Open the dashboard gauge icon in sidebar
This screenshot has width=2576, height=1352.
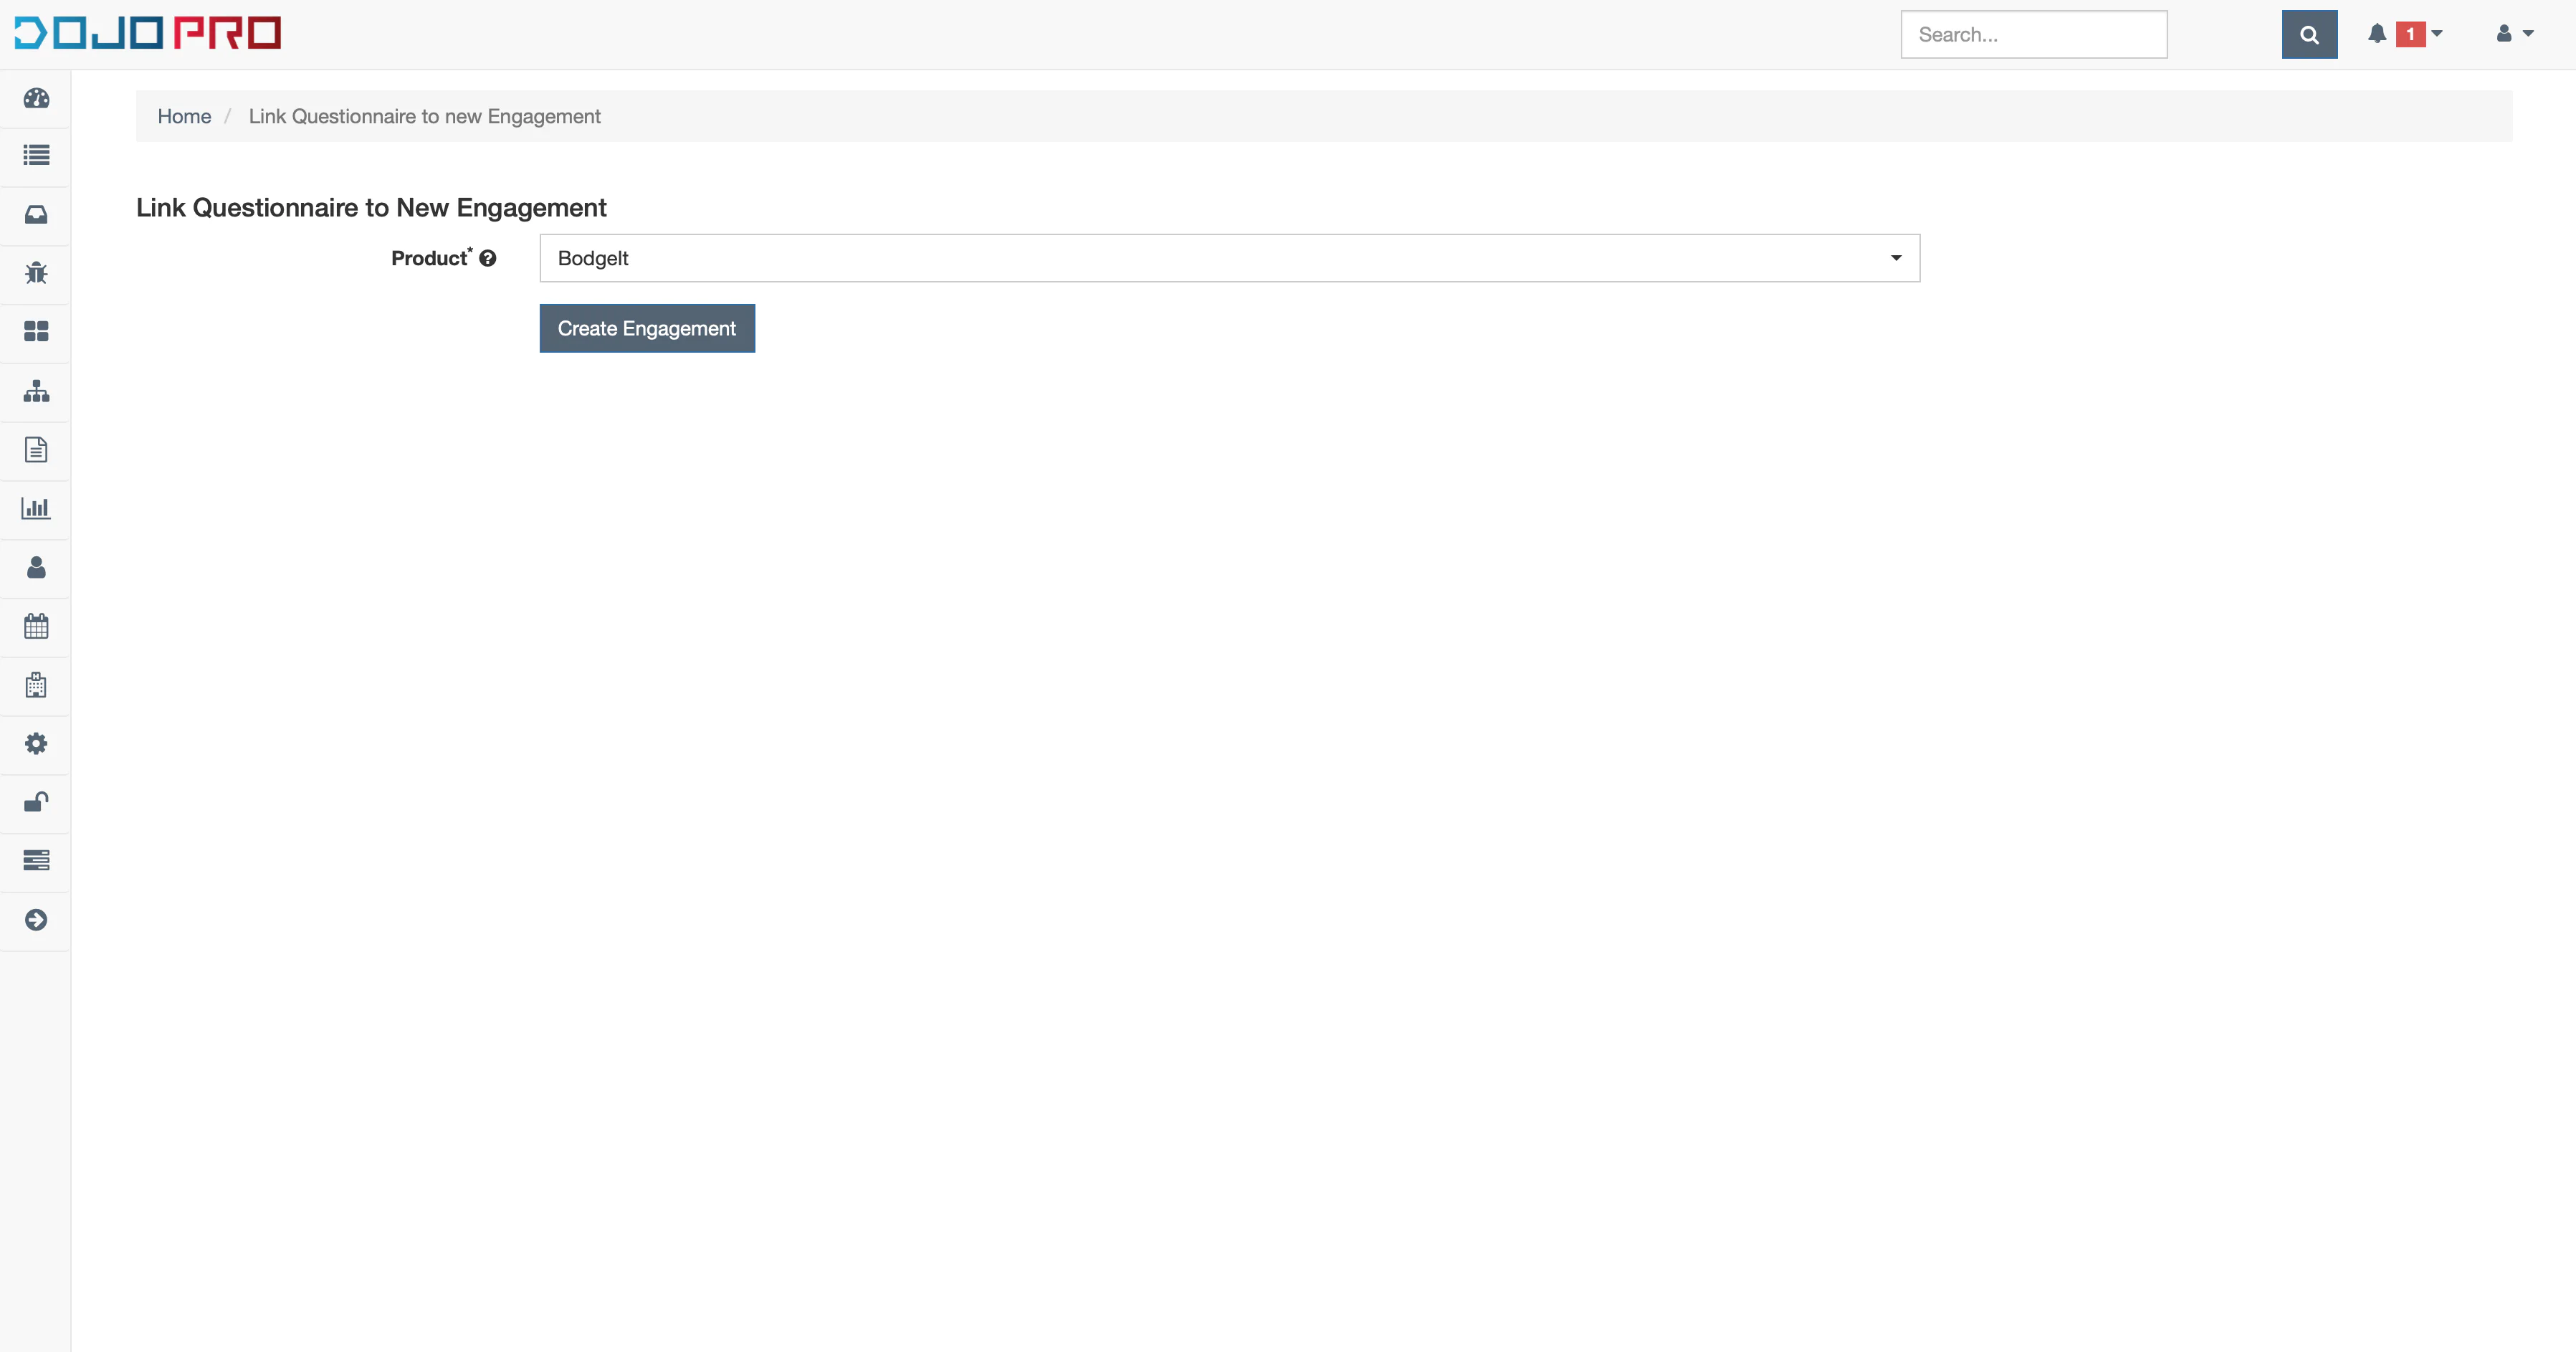(x=36, y=98)
